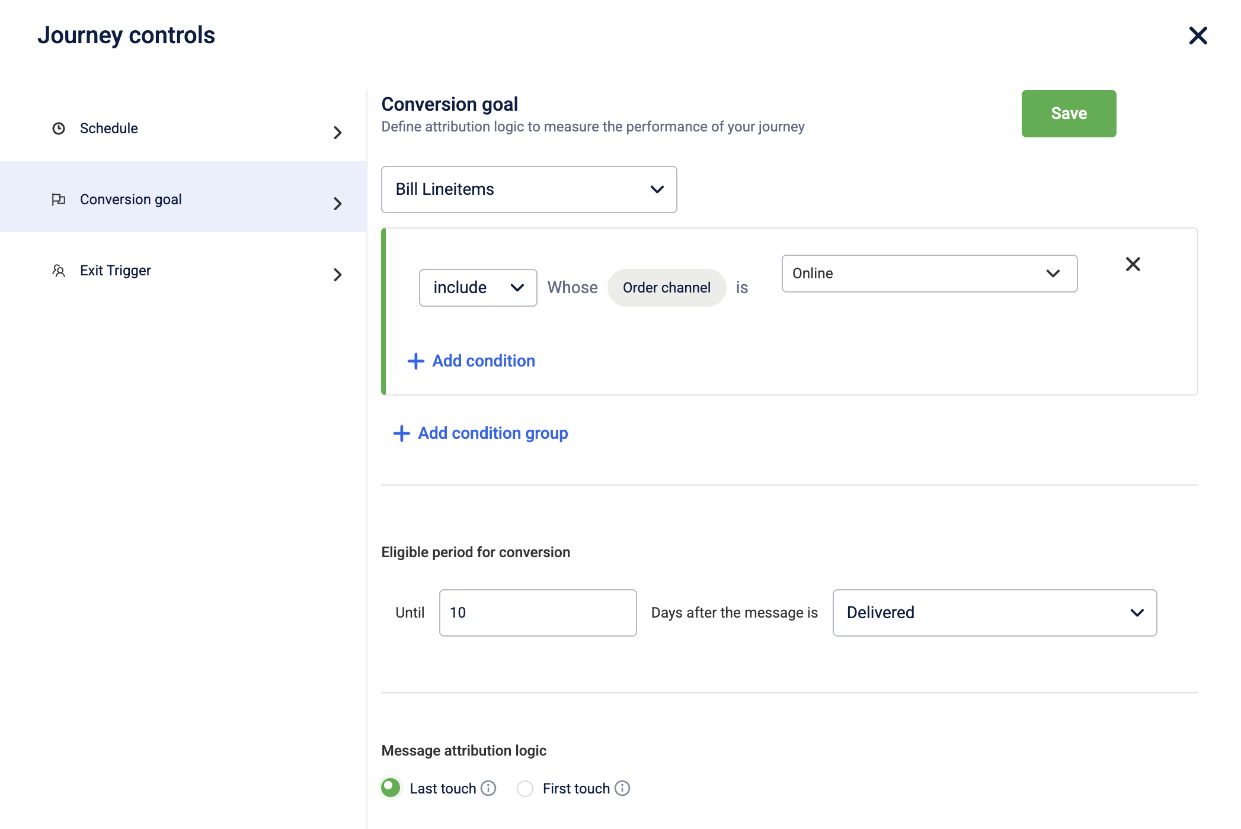The width and height of the screenshot is (1241, 829).
Task: Open the Bill Lineitems dropdown
Action: 529,189
